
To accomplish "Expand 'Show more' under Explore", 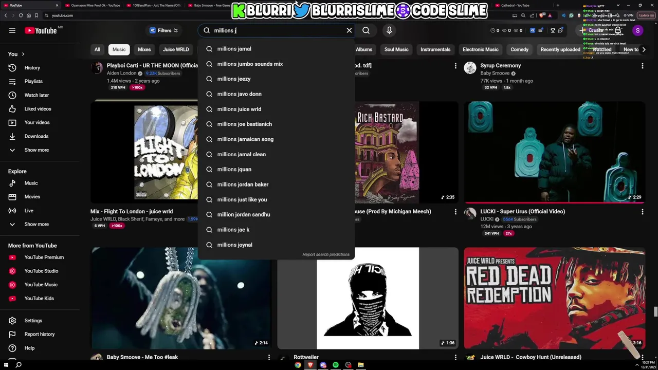I will [x=41, y=224].
